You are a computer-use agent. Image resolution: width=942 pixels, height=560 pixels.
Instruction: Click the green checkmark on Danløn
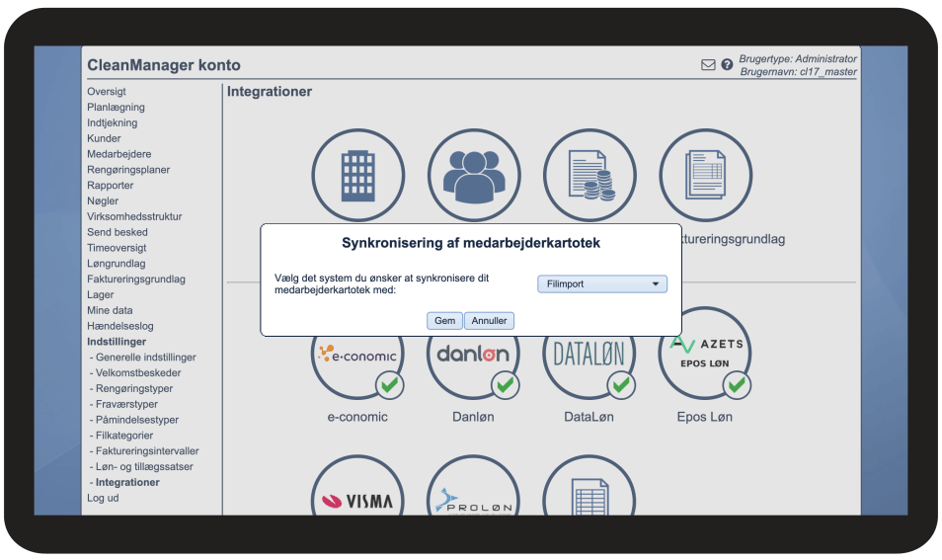(506, 384)
